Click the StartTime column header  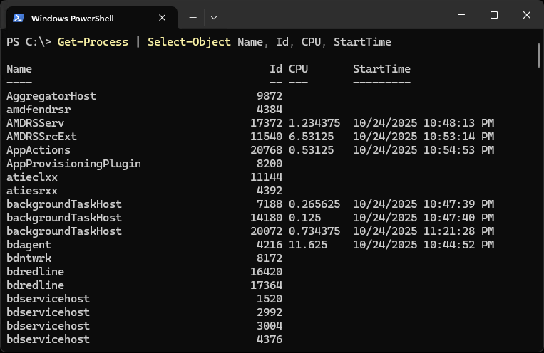coord(381,69)
